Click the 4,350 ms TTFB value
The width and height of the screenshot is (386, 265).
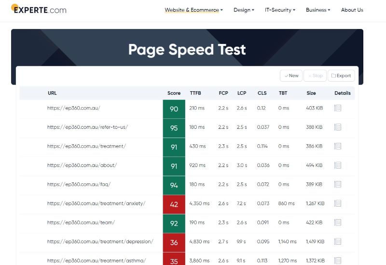tap(199, 203)
